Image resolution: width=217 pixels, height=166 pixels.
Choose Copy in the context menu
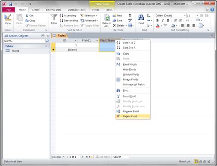click(133, 54)
